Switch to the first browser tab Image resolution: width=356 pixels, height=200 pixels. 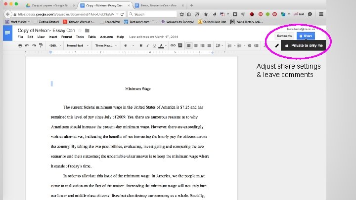point(50,5)
